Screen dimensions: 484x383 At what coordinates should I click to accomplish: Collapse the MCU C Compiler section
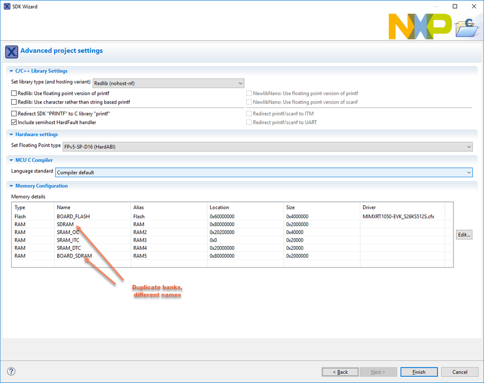pos(11,160)
